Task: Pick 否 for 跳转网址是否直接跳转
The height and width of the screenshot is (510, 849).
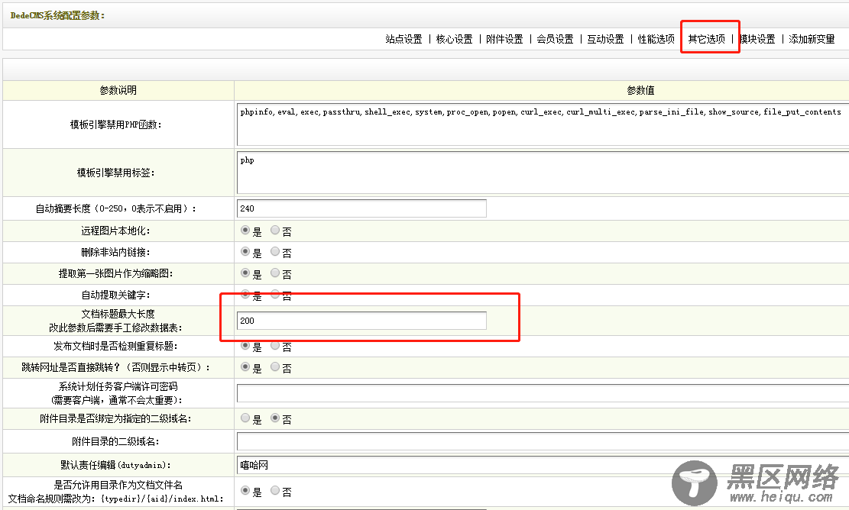Action: point(275,367)
